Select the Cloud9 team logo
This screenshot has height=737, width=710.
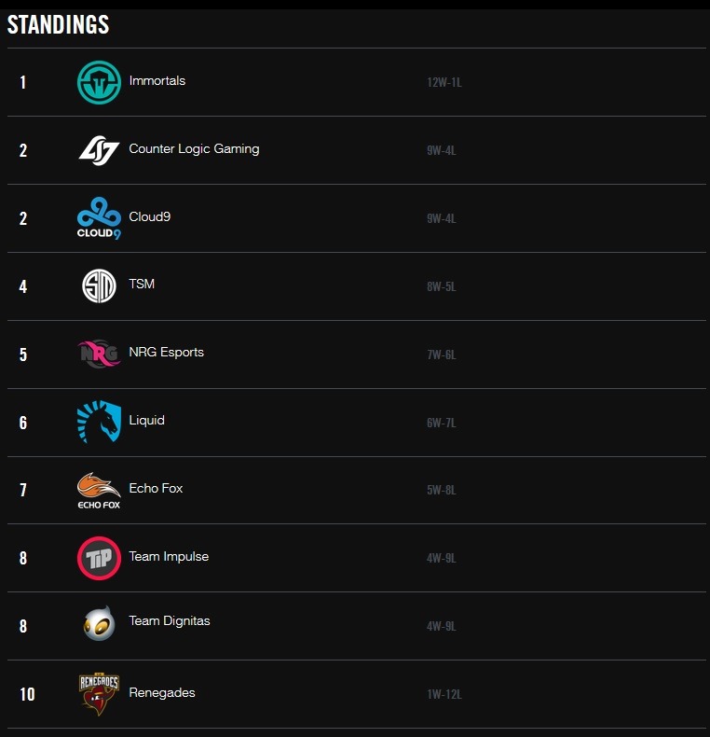tap(99, 218)
